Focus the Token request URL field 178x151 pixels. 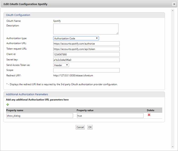click(86, 49)
